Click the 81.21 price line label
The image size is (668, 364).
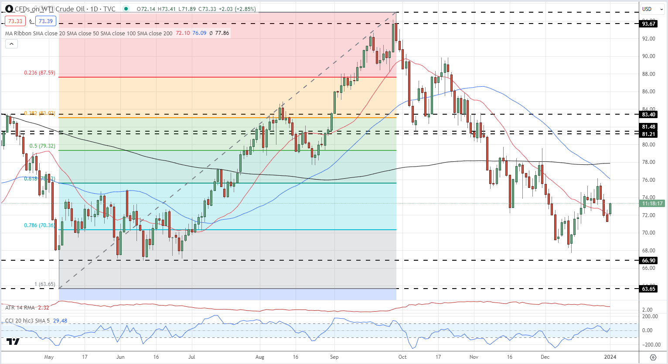[x=649, y=134]
